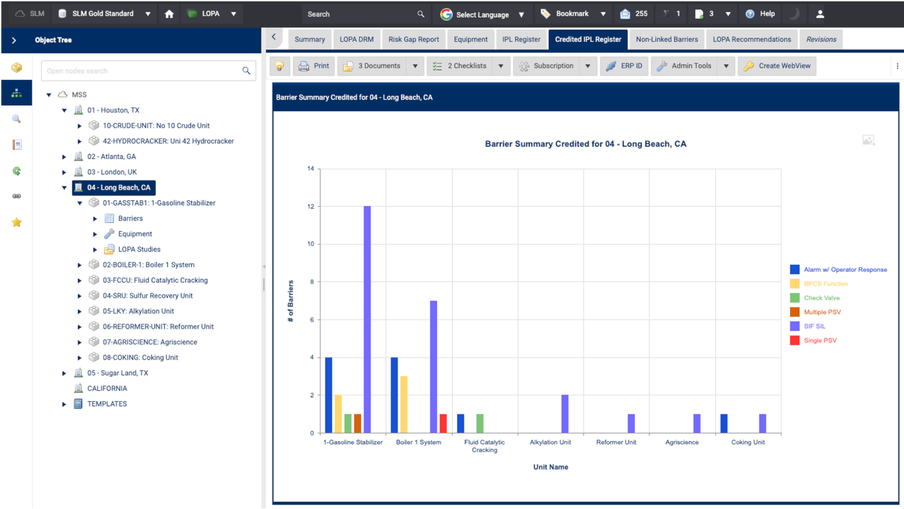Click the Create WebView button

(x=777, y=66)
